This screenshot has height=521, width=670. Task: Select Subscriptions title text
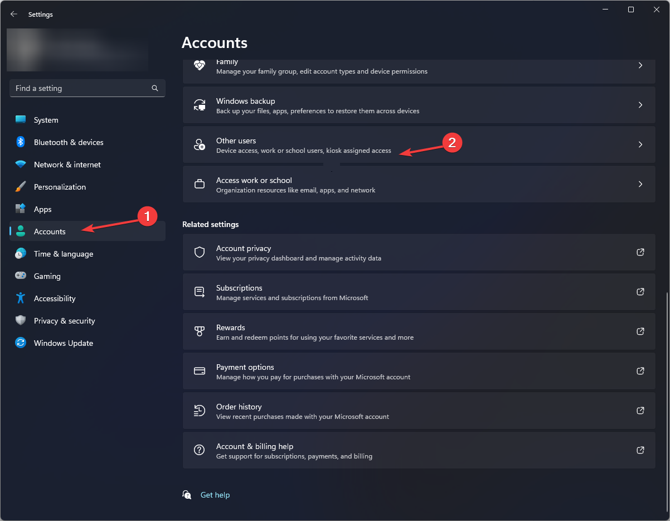coord(239,288)
